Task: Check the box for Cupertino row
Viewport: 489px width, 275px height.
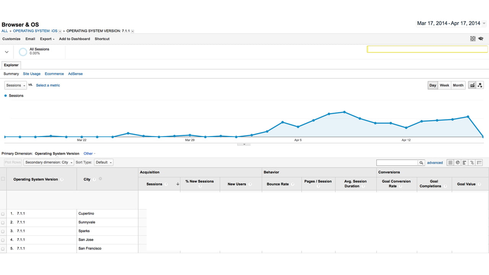Action: [x=3, y=214]
